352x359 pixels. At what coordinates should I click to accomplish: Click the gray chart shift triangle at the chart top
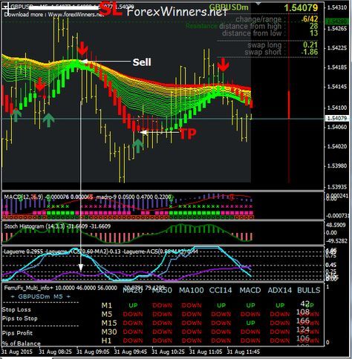[258, 4]
